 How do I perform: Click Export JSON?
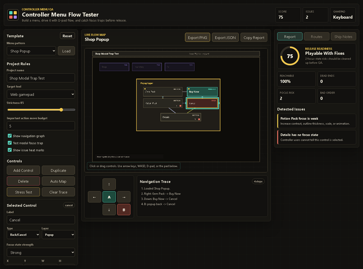(225, 37)
